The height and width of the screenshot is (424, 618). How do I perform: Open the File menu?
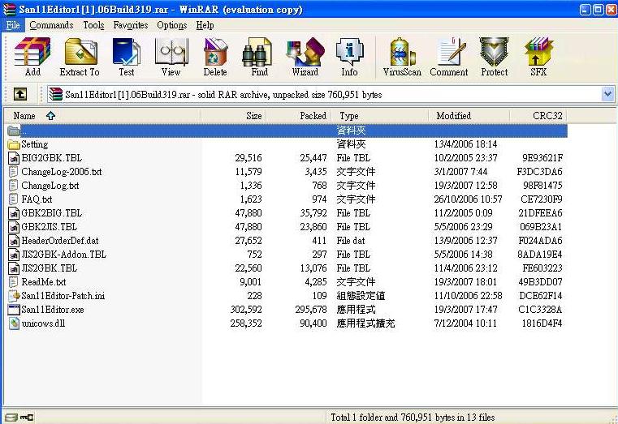[13, 25]
